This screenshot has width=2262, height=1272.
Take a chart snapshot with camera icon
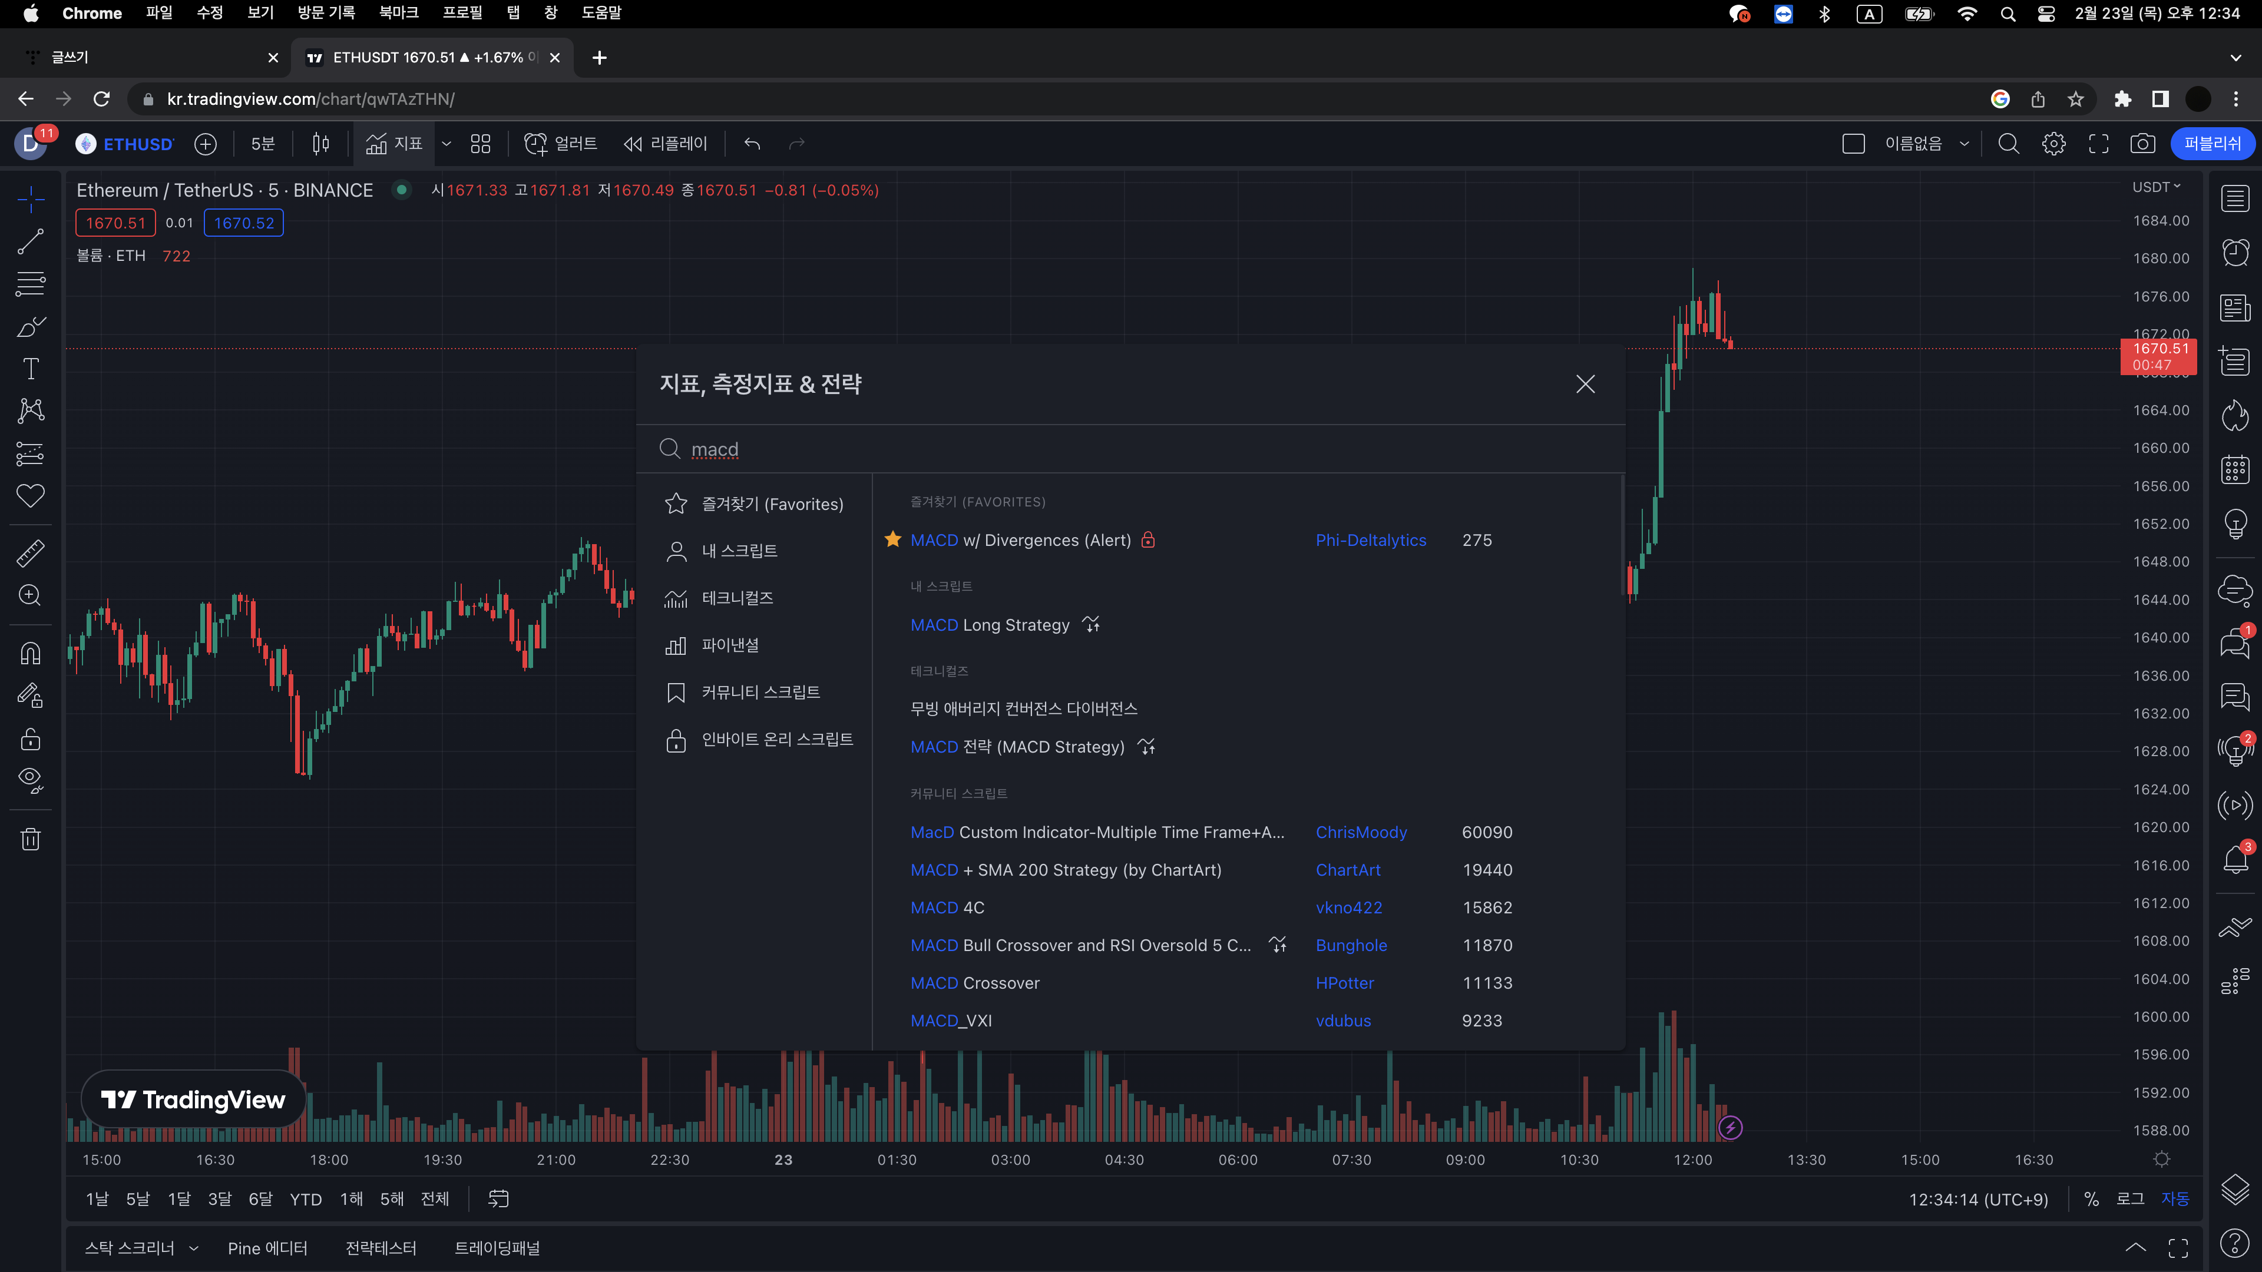point(2142,144)
